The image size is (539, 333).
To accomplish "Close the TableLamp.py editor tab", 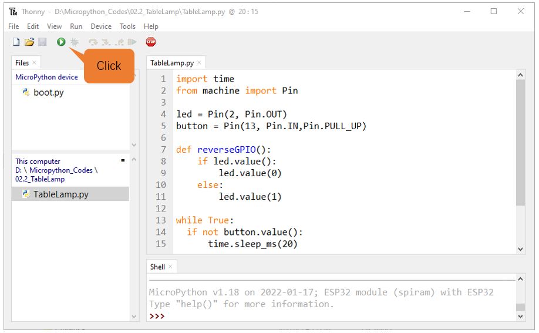I will pos(199,63).
